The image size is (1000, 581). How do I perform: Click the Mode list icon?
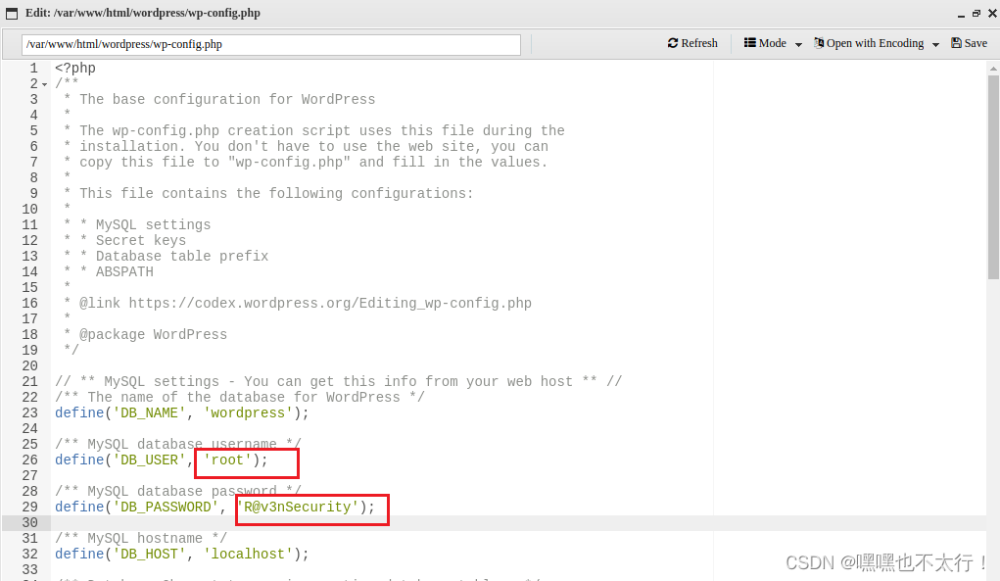[750, 43]
